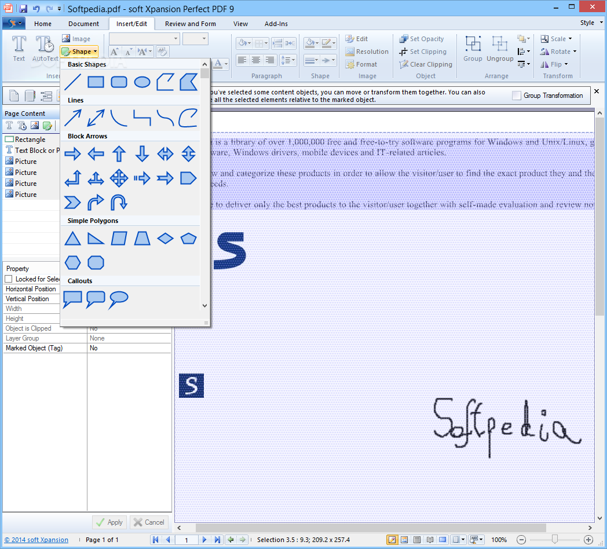Select the rectangular callout shape

pos(73,299)
